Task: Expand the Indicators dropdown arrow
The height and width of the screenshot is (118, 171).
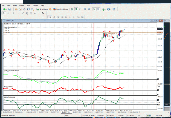Action: pyautogui.click(x=105, y=9)
